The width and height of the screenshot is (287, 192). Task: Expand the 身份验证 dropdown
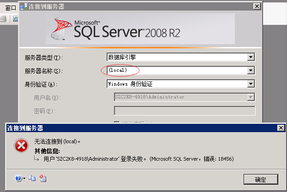(251, 84)
